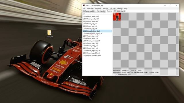Select 2019-ferrari_logo_01_d.tif in the list
The width and height of the screenshot is (184, 103).
coord(92,51)
